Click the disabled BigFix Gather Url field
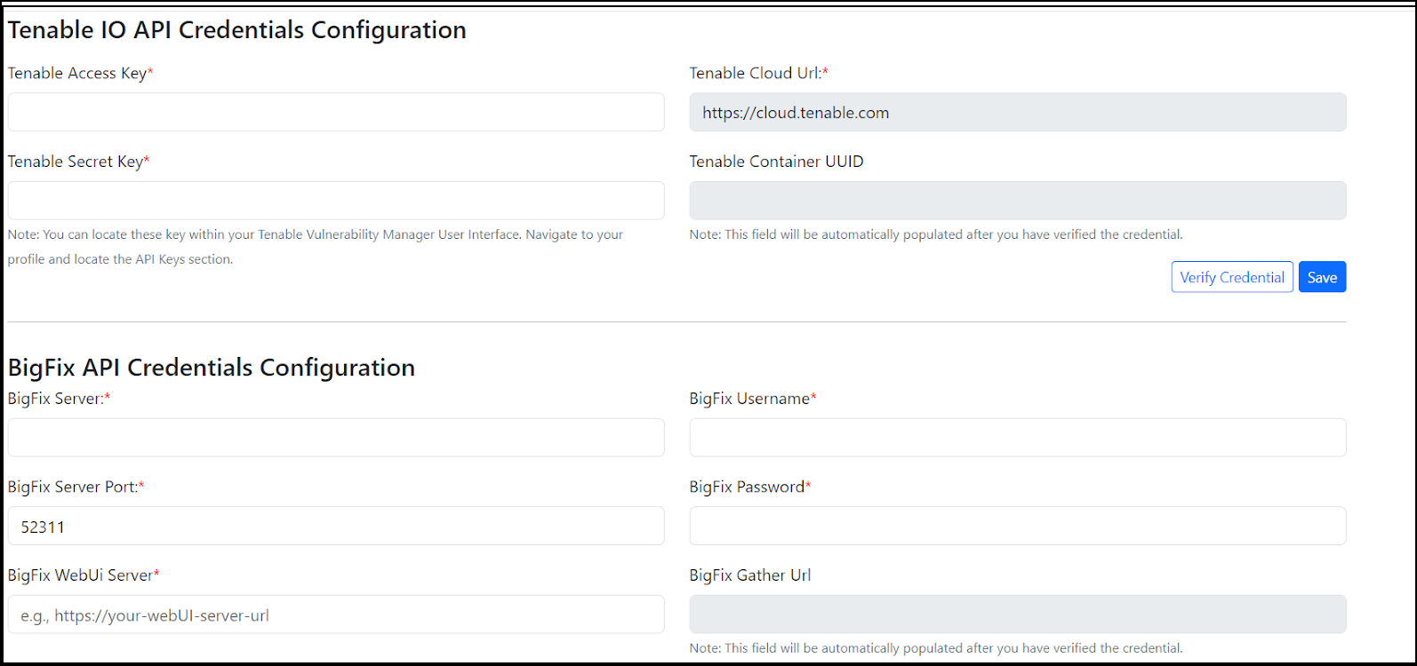 (x=1017, y=614)
